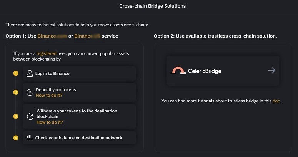This screenshot has height=157, width=298.
Task: Click the yellow step 2 circle marker
Action: click(x=16, y=93)
